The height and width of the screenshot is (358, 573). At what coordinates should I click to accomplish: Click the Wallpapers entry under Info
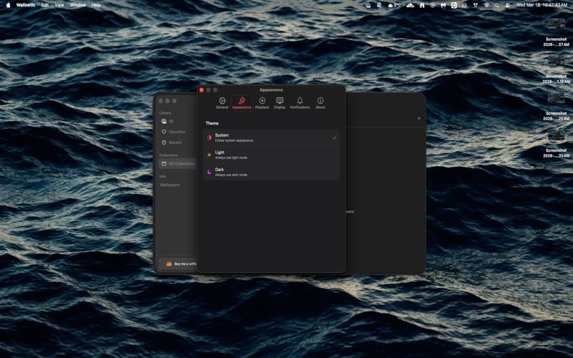coord(170,185)
